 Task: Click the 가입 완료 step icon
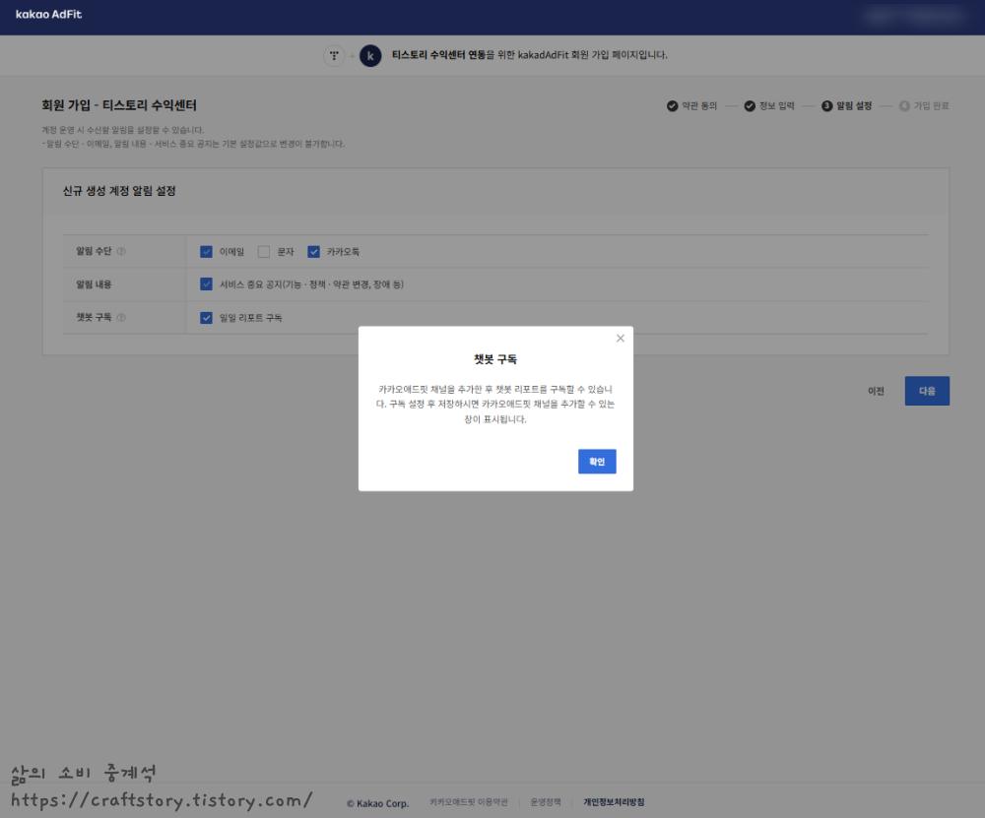point(904,105)
